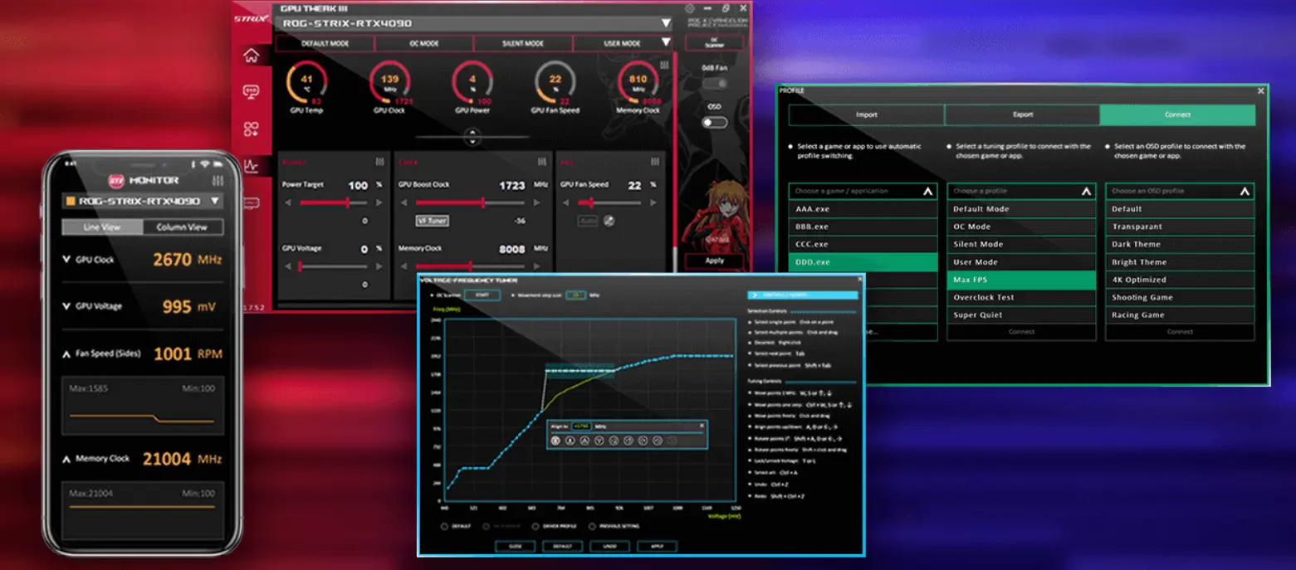Toggle the 0dB Fan switch
1296x570 pixels.
(x=714, y=84)
